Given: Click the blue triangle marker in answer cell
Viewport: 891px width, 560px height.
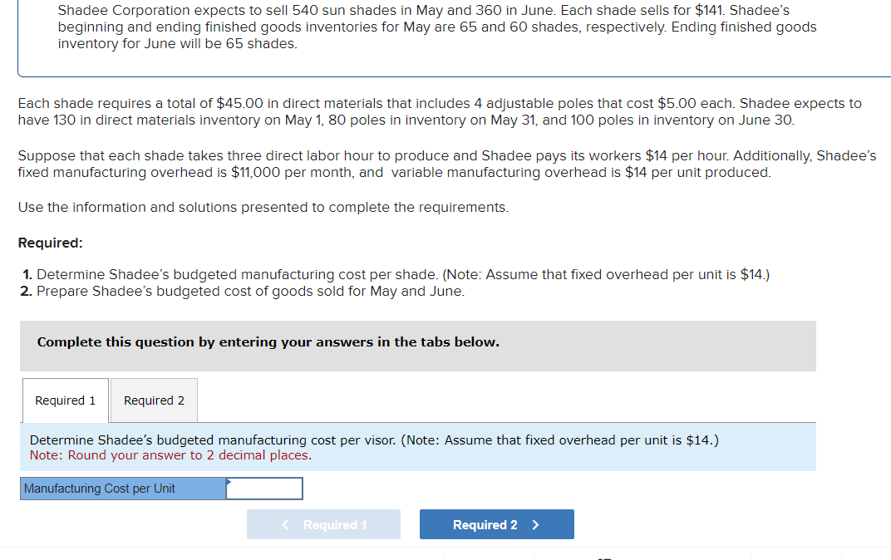Looking at the screenshot, I should [229, 481].
